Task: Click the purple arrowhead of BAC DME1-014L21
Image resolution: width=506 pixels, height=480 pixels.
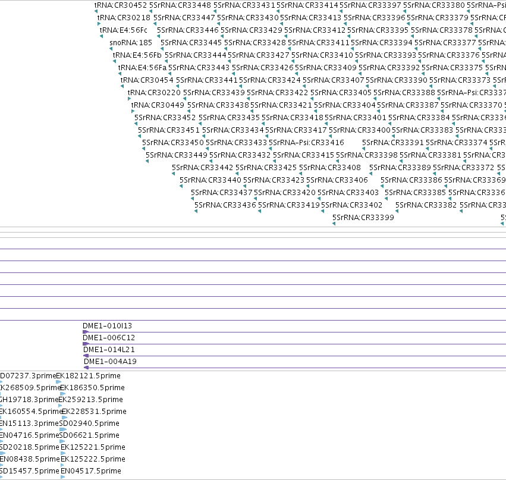Action: (86, 356)
